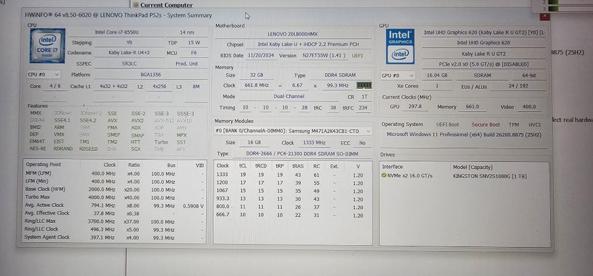Click the UEFI label beside BIOS version
Screen dimensions: 593x276
click(x=358, y=55)
